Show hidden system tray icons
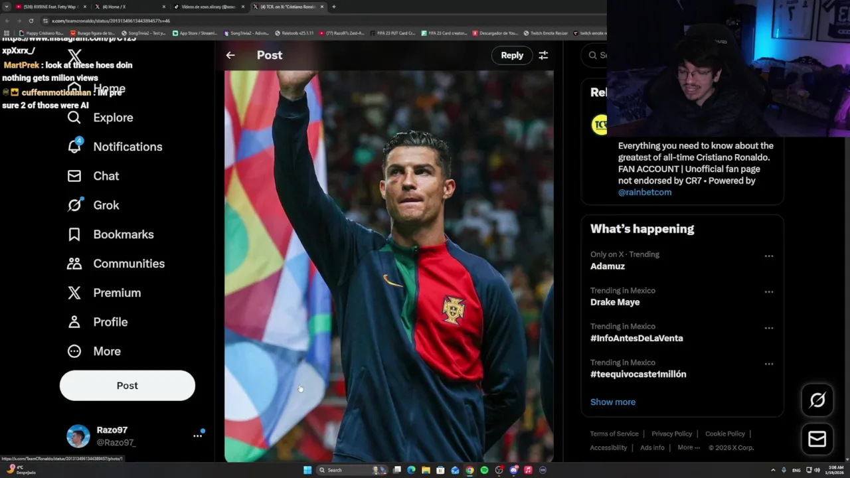 772,470
